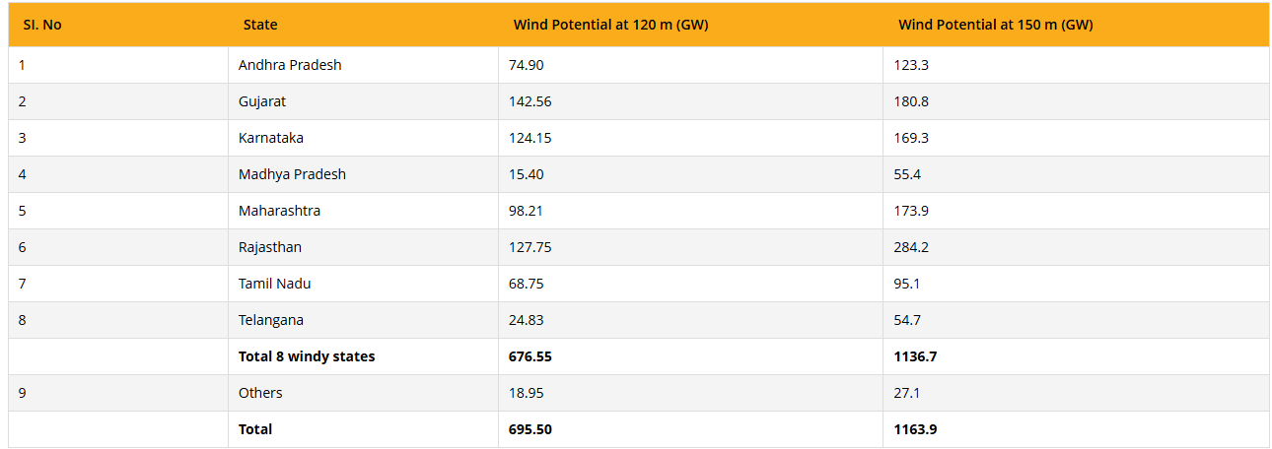Screen dimensions: 1272x449
Task: Click value 124.15 for Karnataka
Action: point(530,138)
